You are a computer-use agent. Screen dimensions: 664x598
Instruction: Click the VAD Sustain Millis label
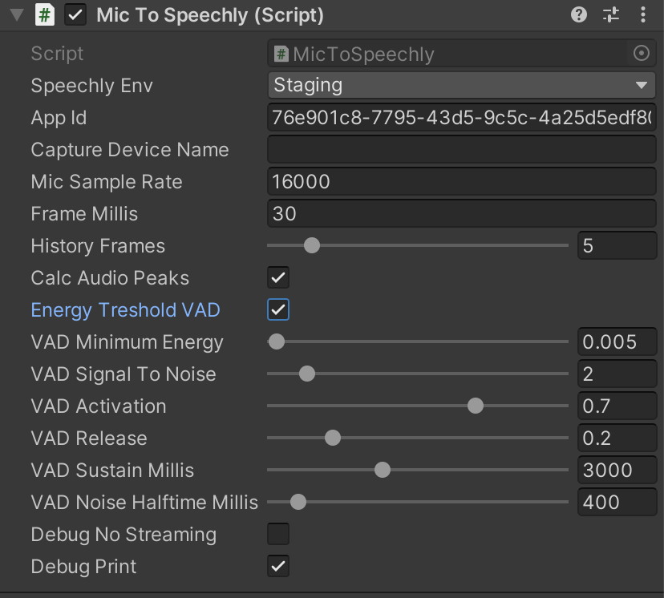point(112,471)
